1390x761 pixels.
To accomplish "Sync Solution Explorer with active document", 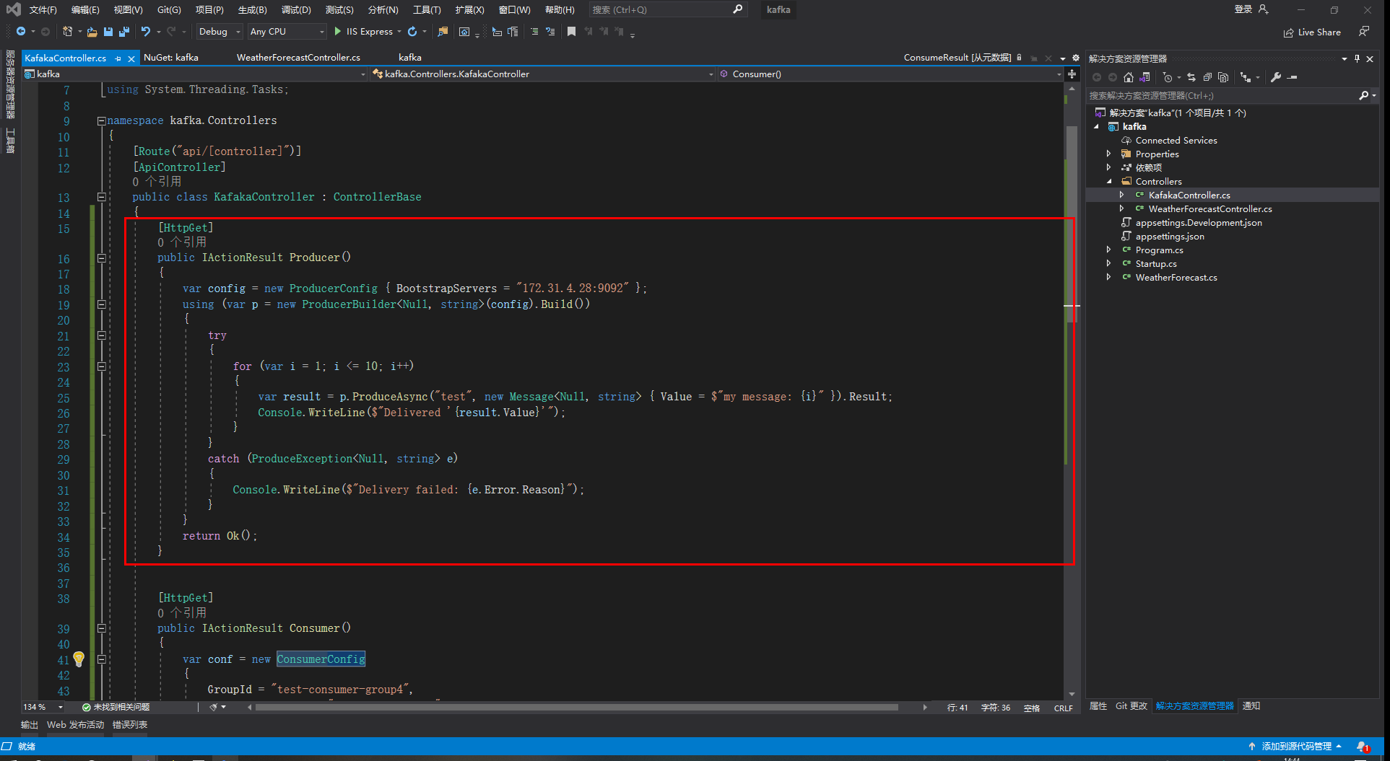I will [1191, 77].
